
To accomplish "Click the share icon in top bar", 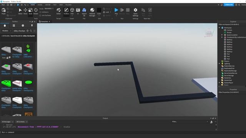I will [239, 5].
